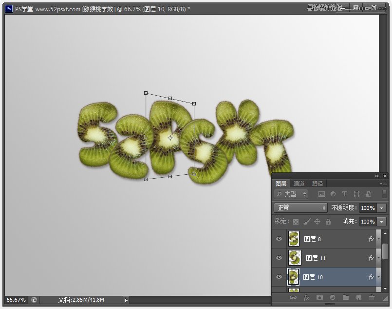
Task: Switch to the 路径 paths tab
Action: point(317,184)
